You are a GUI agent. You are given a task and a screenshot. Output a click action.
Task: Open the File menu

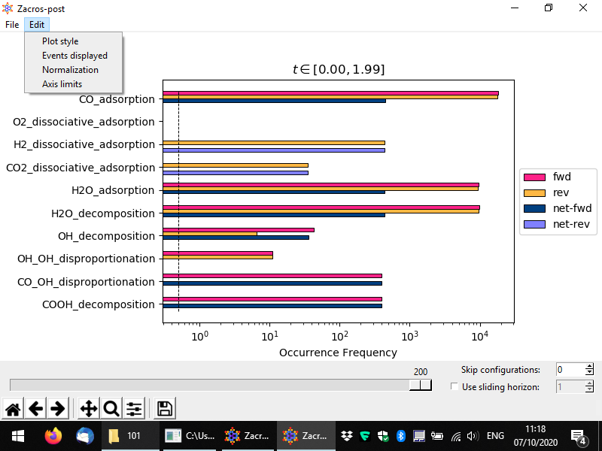click(x=12, y=25)
